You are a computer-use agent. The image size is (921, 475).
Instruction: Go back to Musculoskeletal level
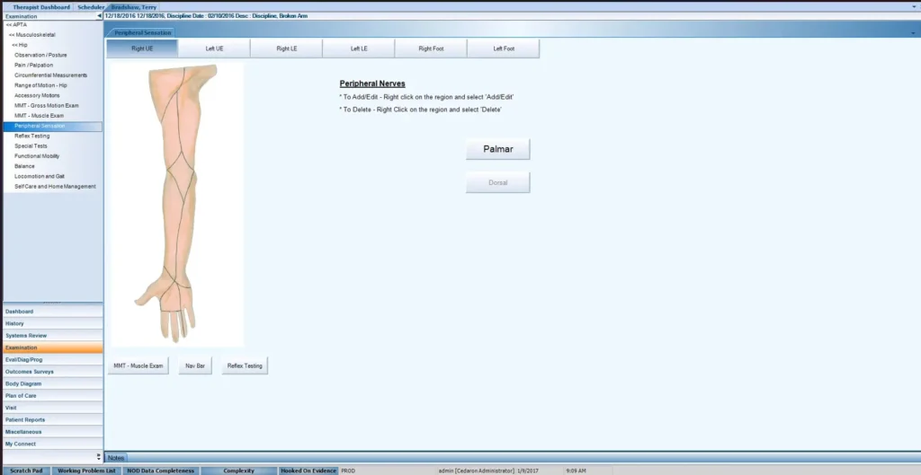pyautogui.click(x=31, y=35)
